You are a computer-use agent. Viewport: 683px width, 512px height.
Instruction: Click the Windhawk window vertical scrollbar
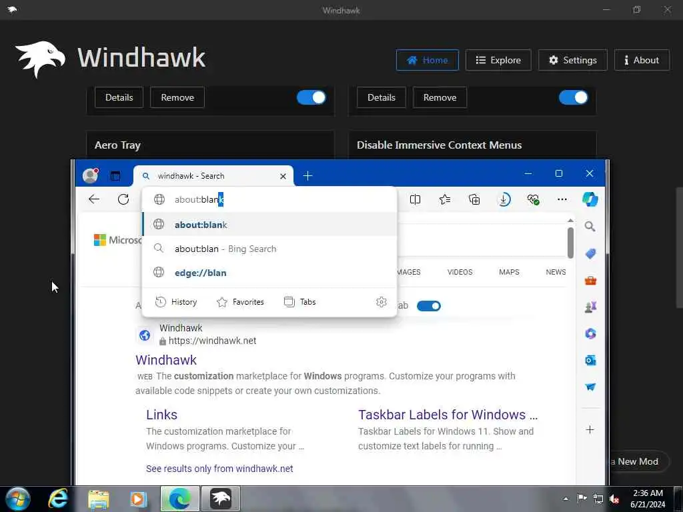679,247
